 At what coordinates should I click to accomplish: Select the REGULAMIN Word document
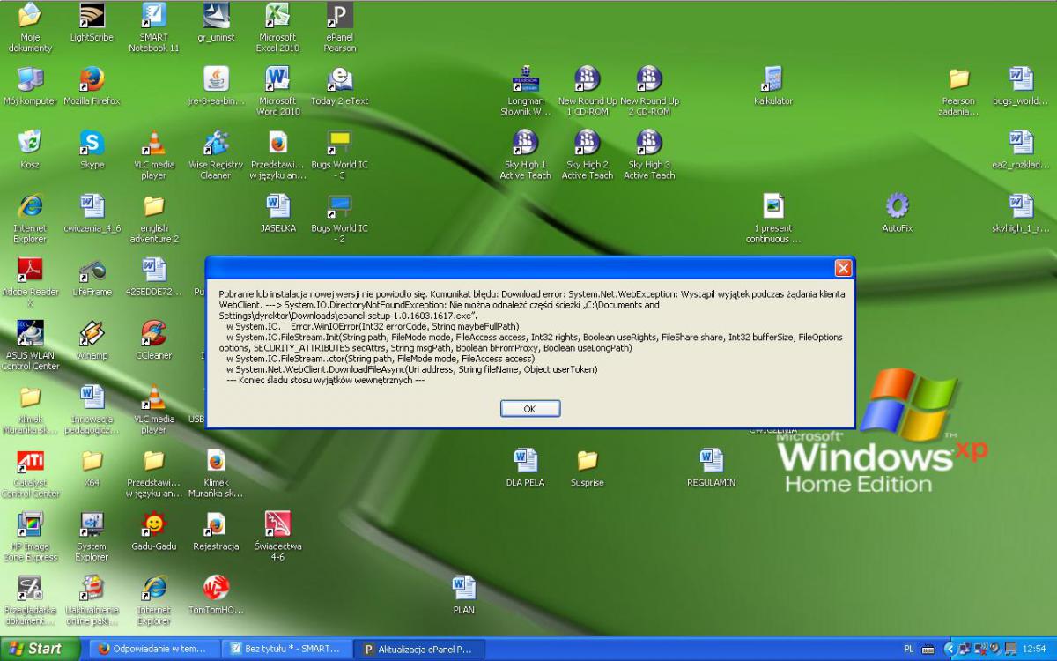(x=712, y=467)
